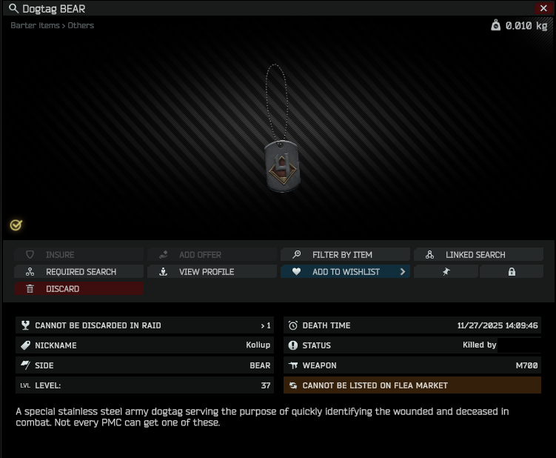View Profile of dogtag owner
This screenshot has height=458, width=556.
[x=212, y=271]
